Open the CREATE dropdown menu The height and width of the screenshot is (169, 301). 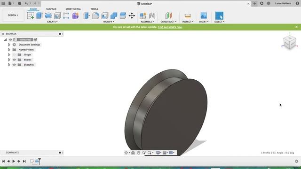[x=52, y=22]
